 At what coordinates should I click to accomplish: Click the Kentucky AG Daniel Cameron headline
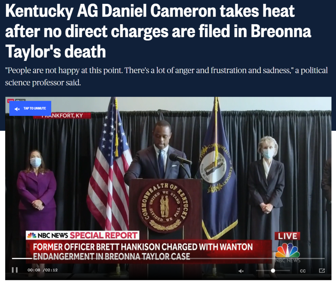[158, 31]
